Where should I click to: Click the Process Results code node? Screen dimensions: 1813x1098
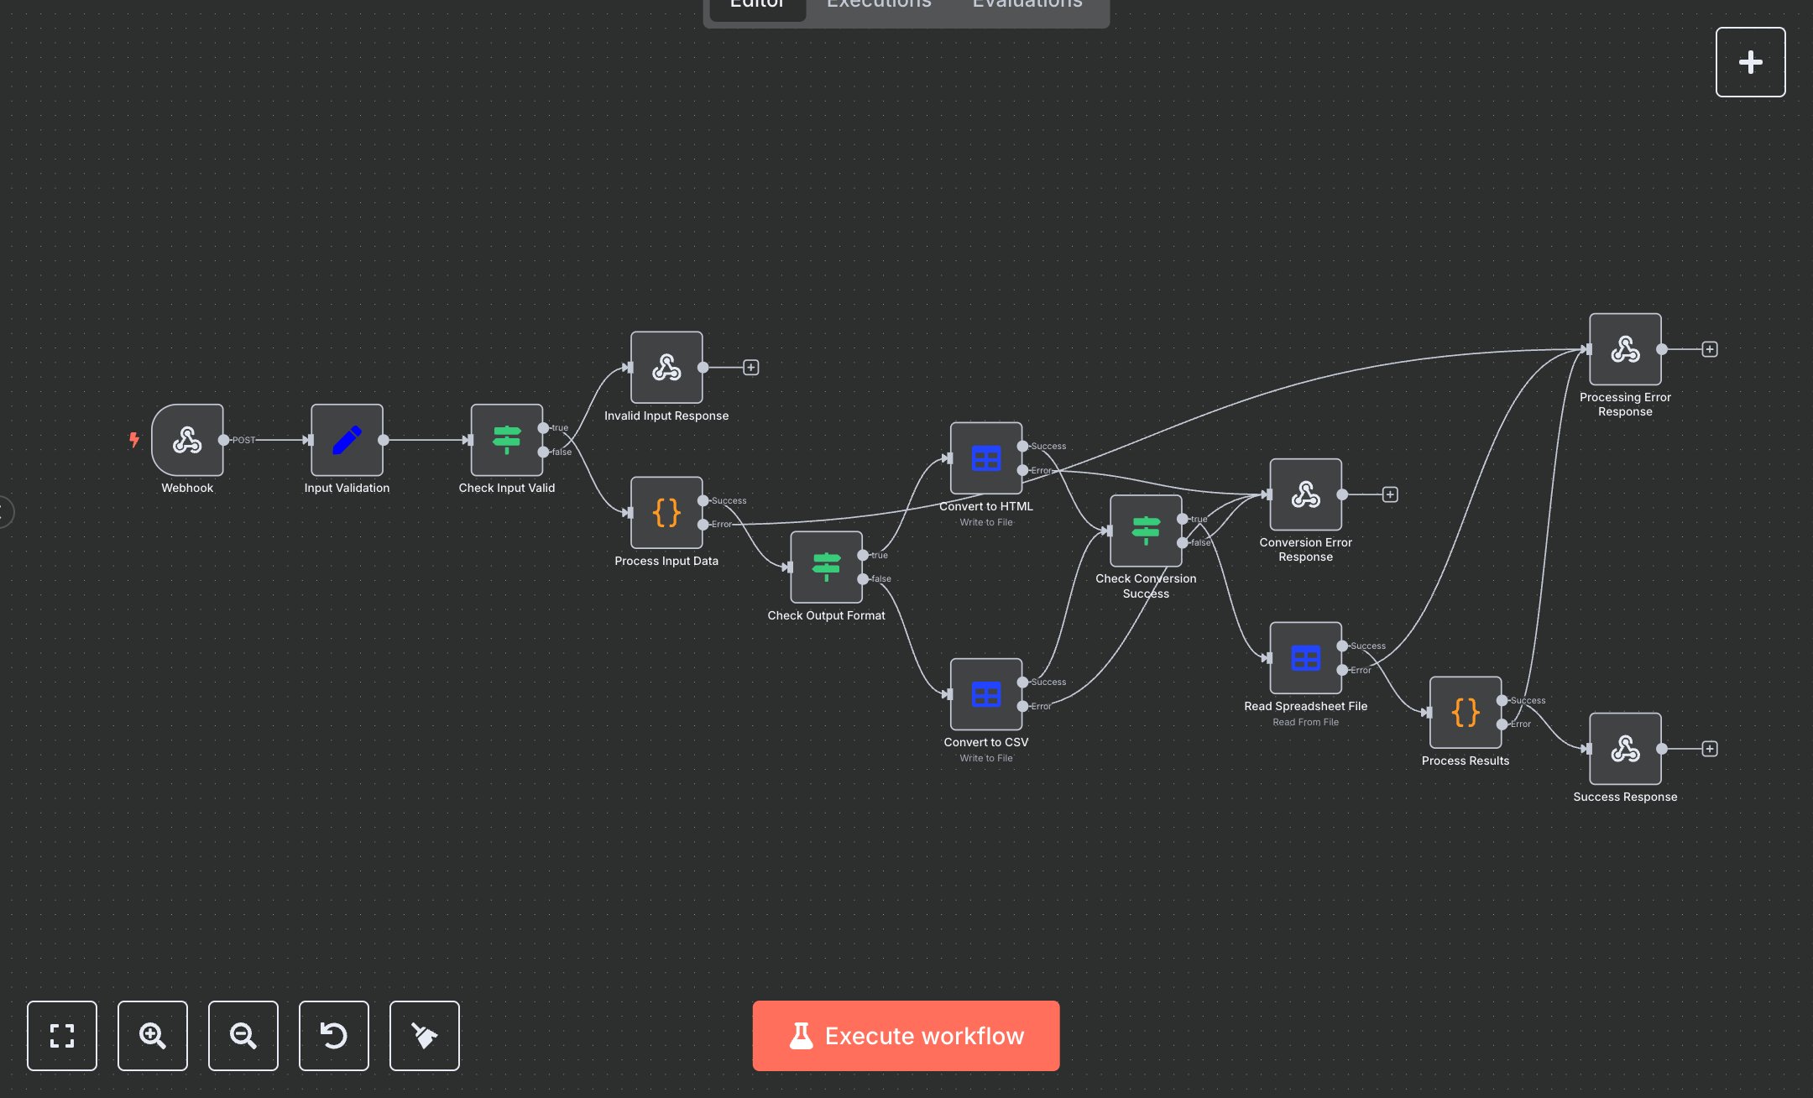1465,713
